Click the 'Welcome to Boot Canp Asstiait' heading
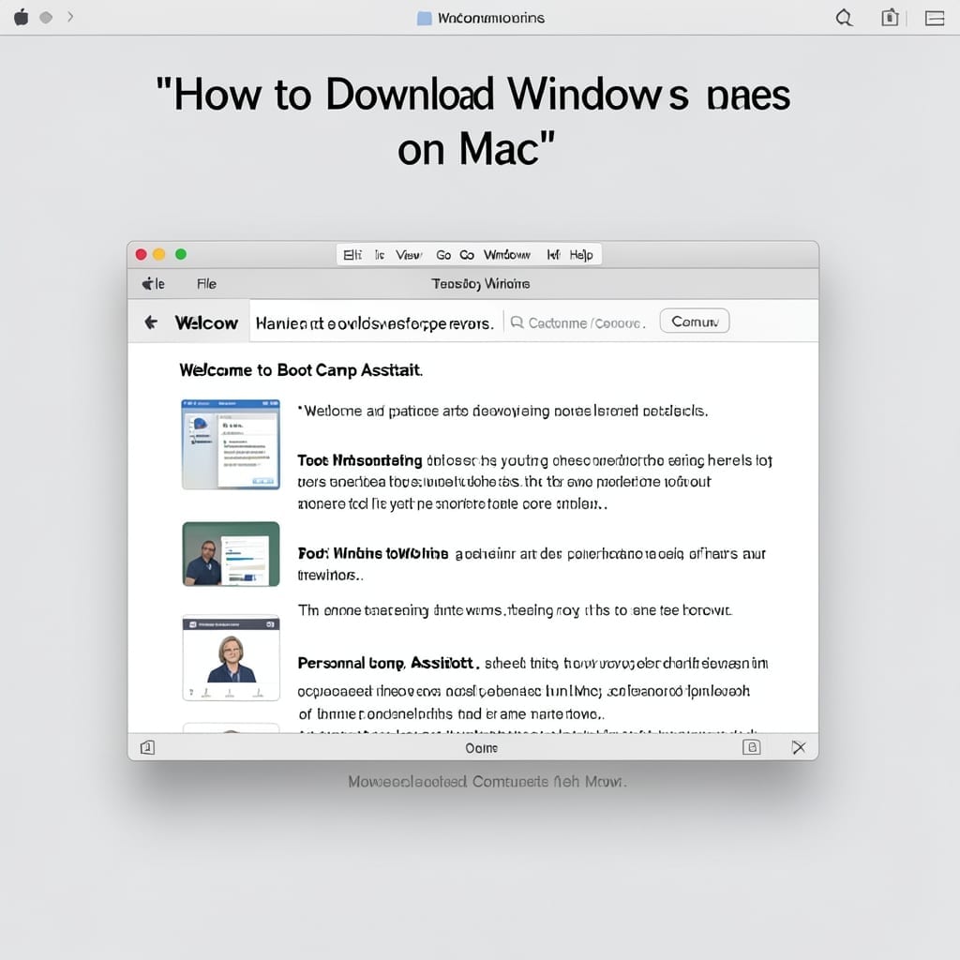 coord(301,370)
